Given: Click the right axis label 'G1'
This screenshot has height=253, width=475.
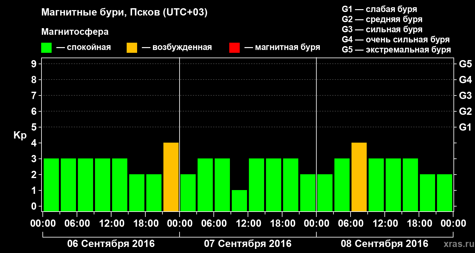Looking at the screenshot, I should coord(465,127).
